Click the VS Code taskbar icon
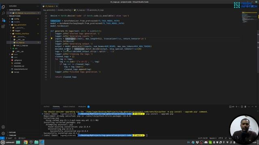 pos(42,142)
